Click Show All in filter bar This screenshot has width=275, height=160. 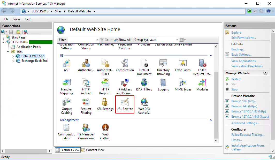pyautogui.click(x=122, y=40)
